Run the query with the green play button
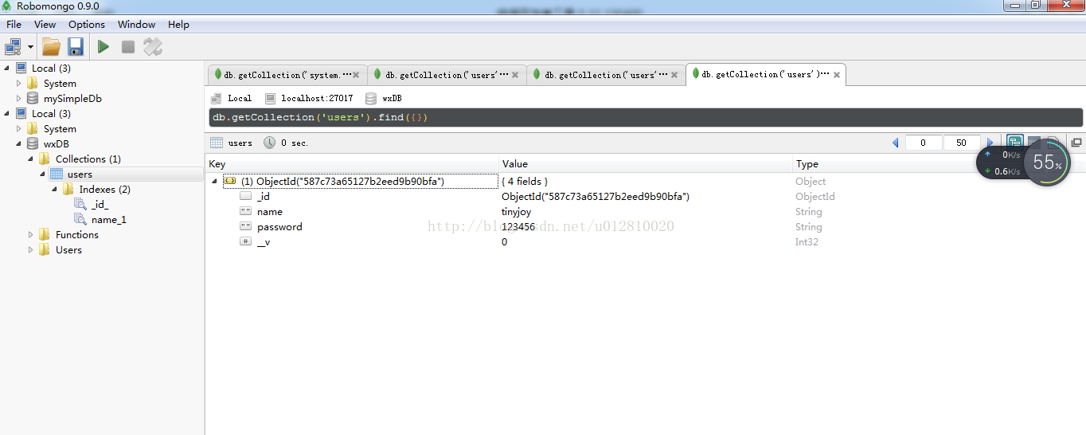 coord(104,47)
